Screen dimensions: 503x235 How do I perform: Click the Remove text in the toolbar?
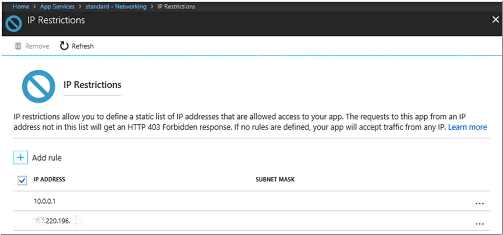point(37,46)
